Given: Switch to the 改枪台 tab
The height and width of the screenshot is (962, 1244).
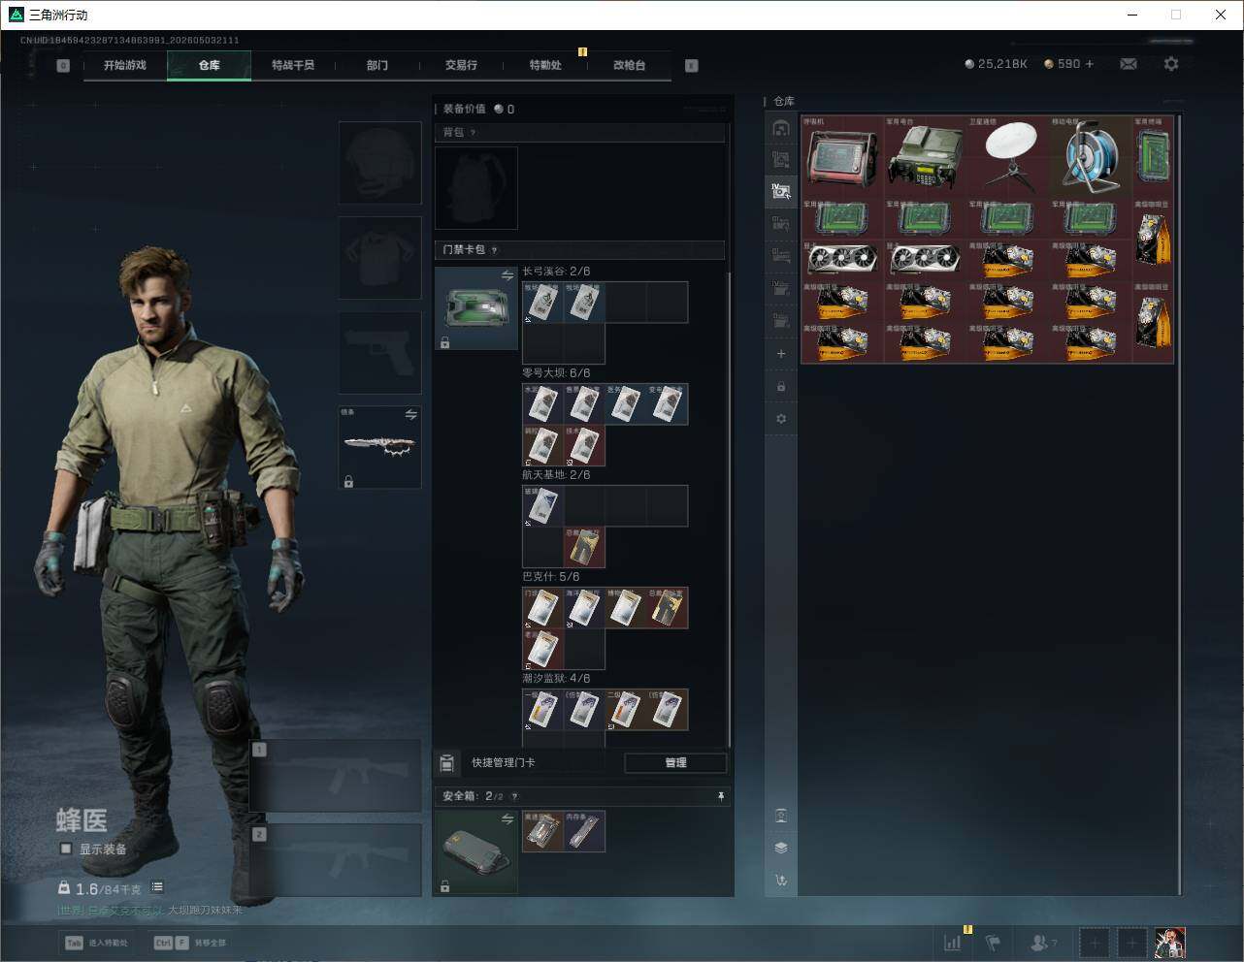Looking at the screenshot, I should [629, 65].
